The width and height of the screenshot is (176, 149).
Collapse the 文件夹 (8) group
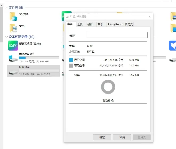point(7,7)
